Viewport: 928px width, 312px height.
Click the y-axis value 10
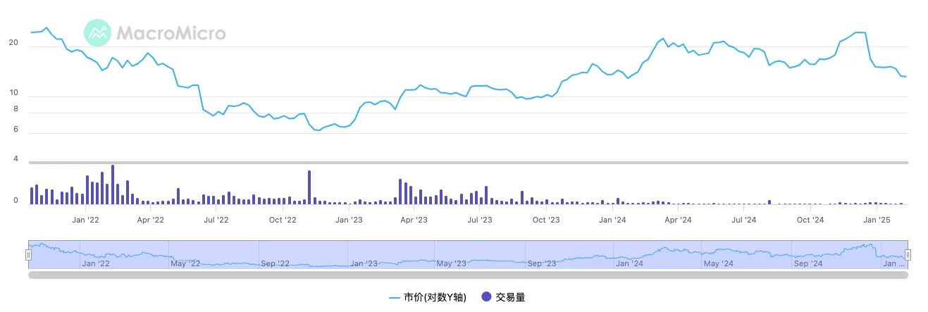(x=13, y=93)
